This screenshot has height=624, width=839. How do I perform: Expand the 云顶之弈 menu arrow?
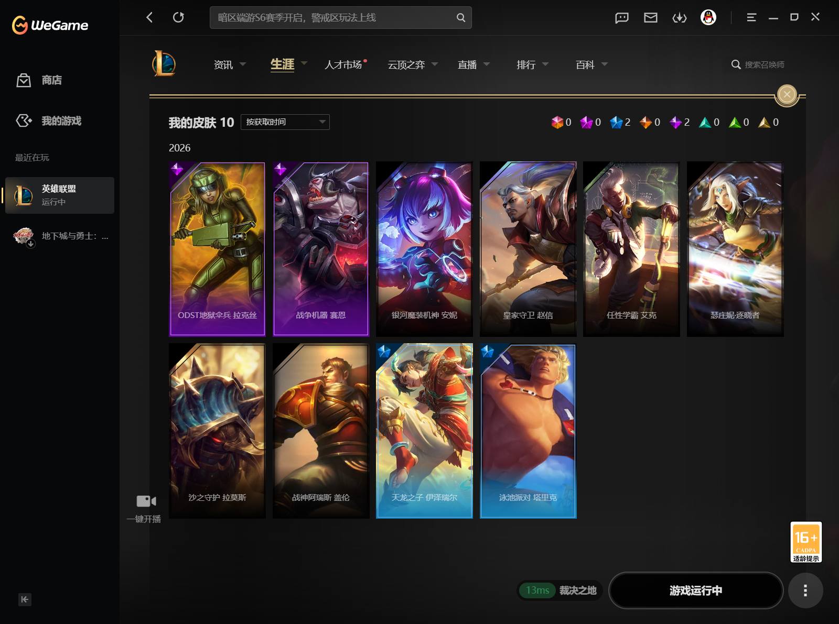pyautogui.click(x=435, y=64)
